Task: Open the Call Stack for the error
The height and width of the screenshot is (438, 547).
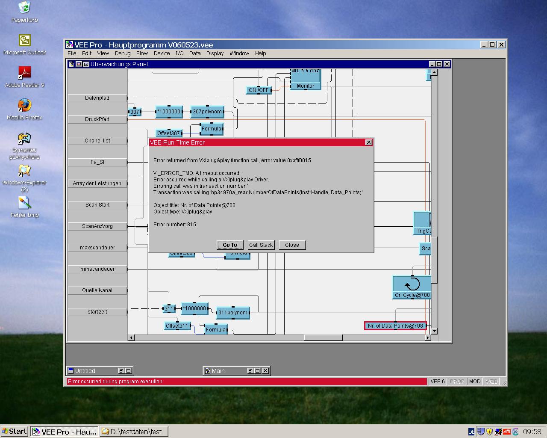Action: point(261,245)
